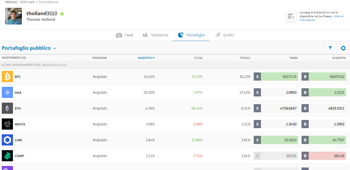Image resolution: width=350 pixels, height=170 pixels.
Task: Click the COMP sell button 352.01
Action: tap(276, 156)
